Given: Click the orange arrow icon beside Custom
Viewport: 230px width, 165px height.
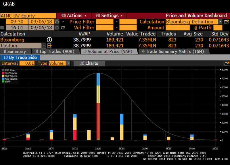Looking at the screenshot, I should [49, 46].
